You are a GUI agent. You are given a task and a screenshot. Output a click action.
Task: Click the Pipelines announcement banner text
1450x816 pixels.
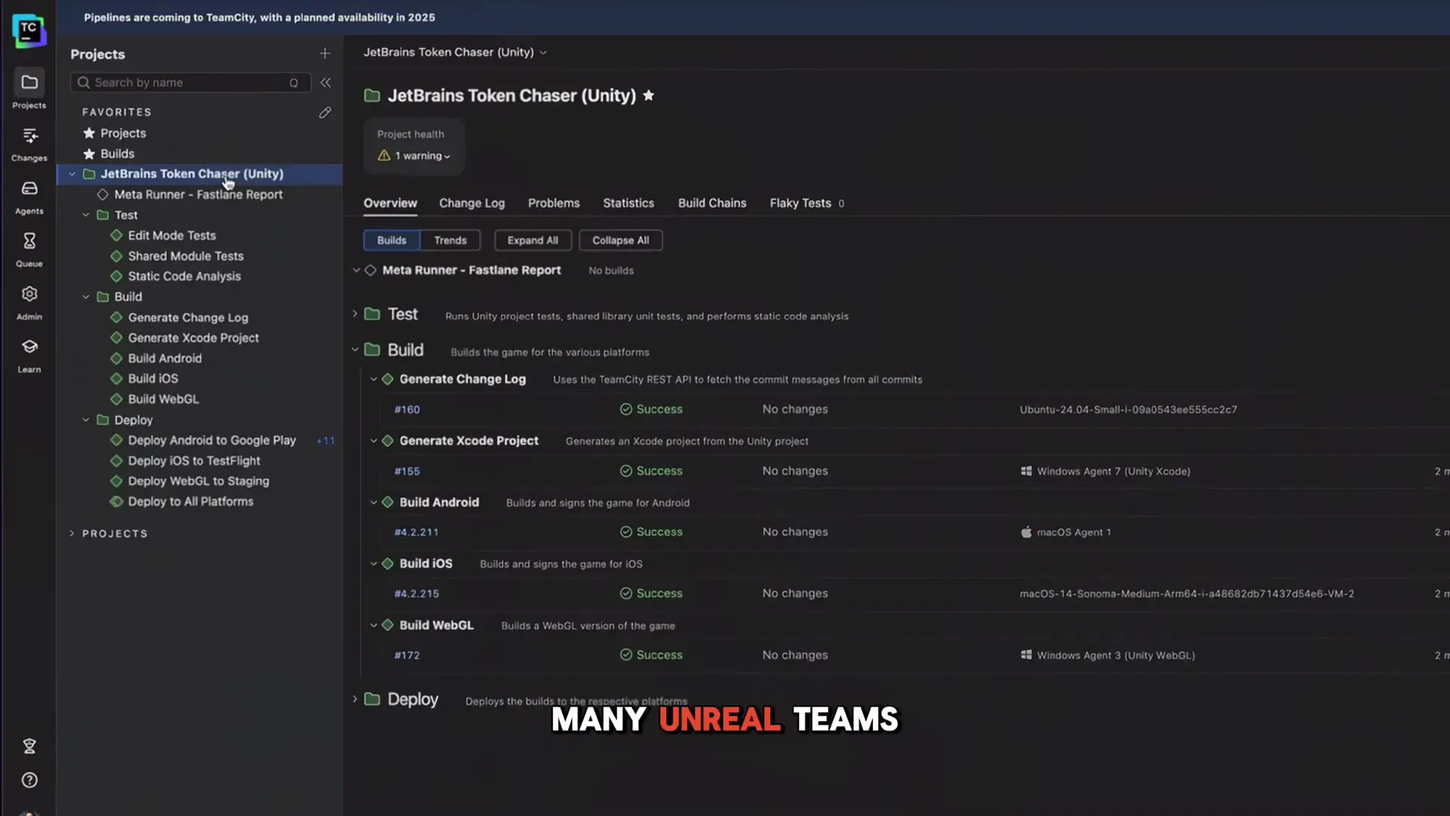(259, 17)
